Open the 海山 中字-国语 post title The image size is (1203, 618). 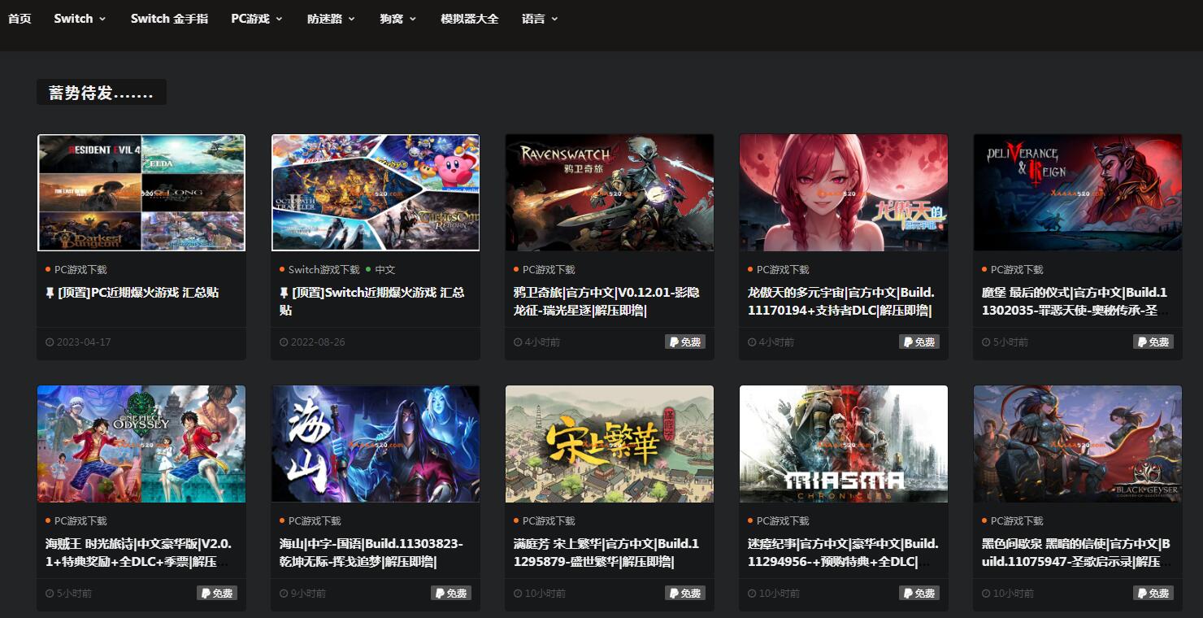click(x=371, y=553)
